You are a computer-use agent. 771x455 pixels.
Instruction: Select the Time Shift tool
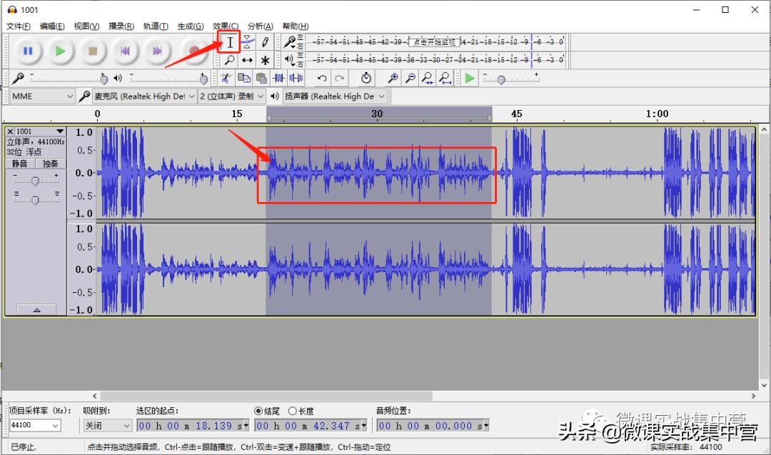click(x=247, y=61)
